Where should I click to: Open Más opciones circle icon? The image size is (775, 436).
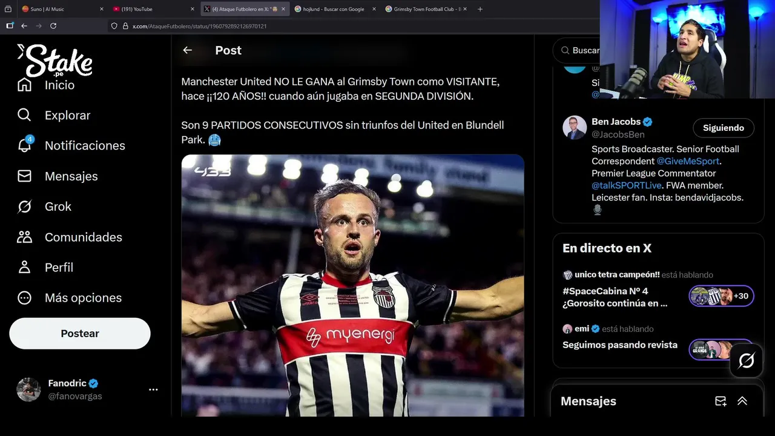(x=24, y=298)
